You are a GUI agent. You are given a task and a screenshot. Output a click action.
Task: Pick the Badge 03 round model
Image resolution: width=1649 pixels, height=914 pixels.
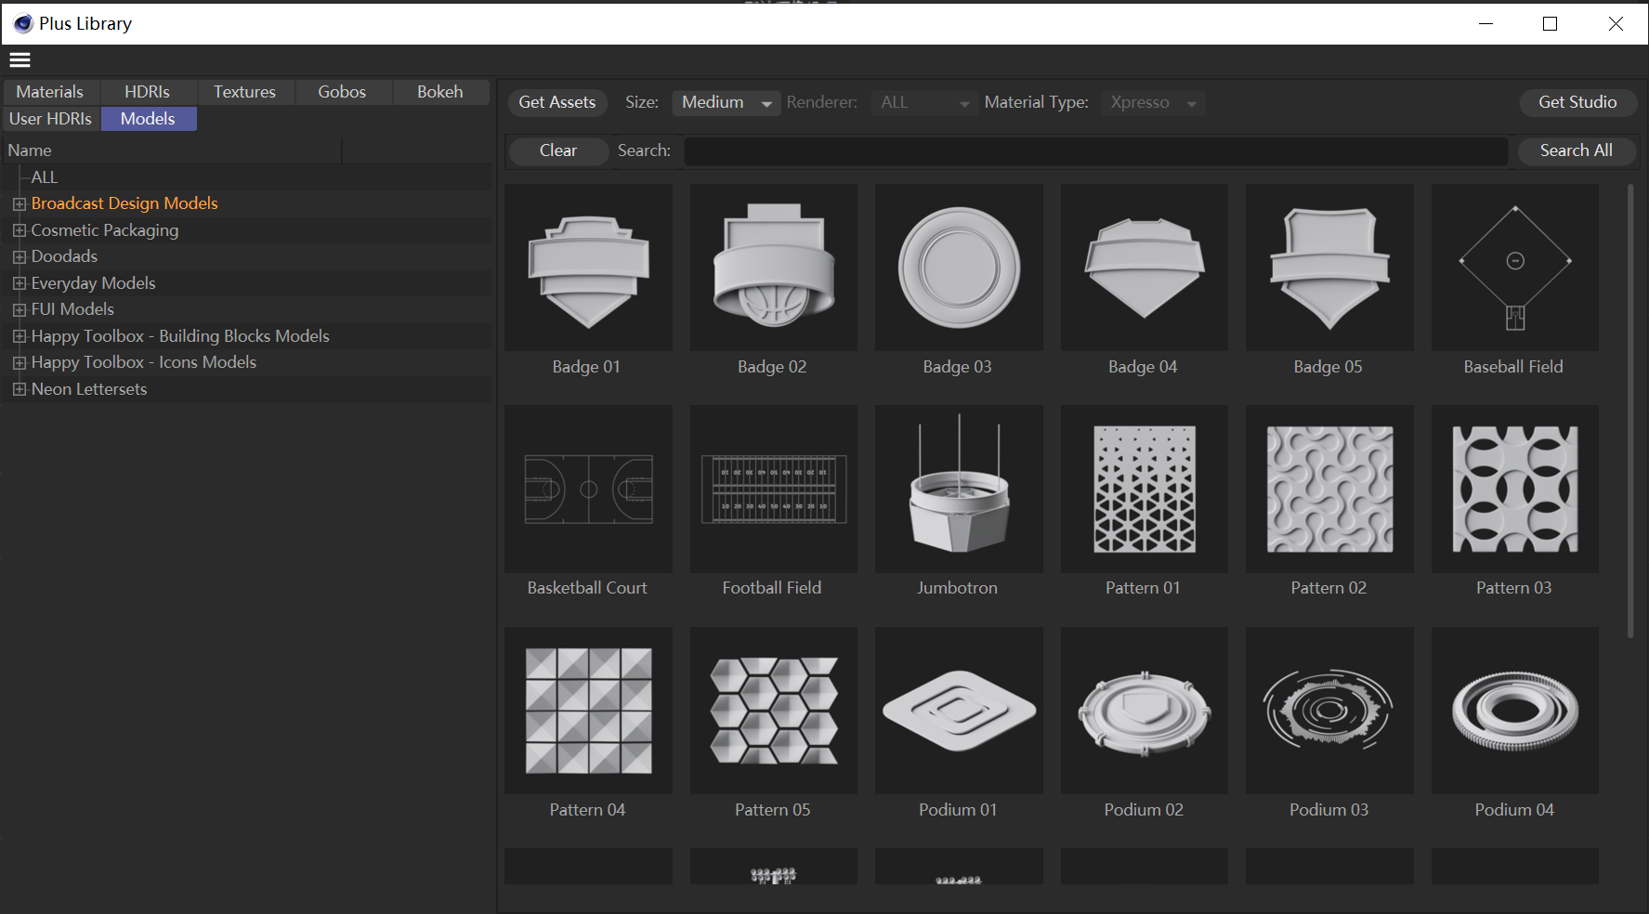tap(959, 268)
